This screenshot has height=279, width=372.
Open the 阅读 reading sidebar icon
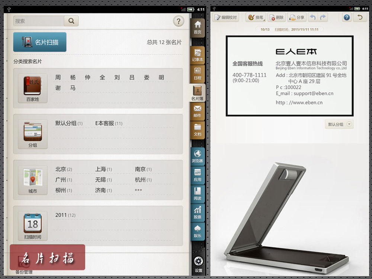point(198,193)
